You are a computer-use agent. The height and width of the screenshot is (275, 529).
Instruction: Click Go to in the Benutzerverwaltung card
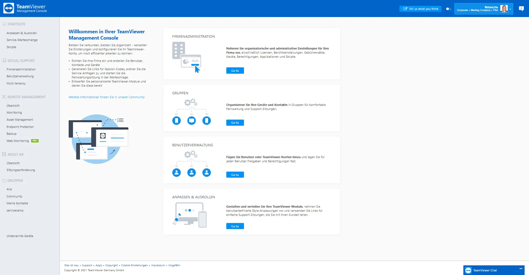[235, 175]
